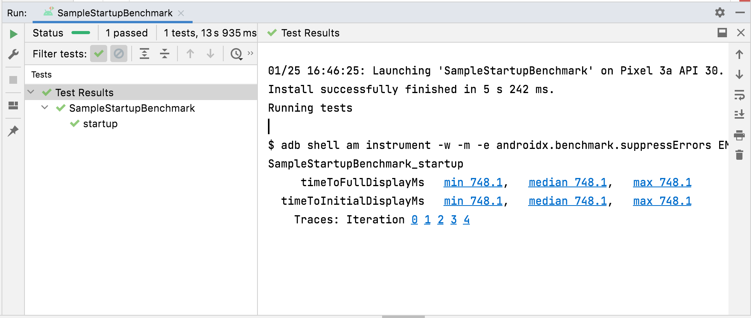Image resolution: width=751 pixels, height=318 pixels.
Task: Open timeToFullDisplayMs median 748.1 link
Action: click(x=567, y=182)
